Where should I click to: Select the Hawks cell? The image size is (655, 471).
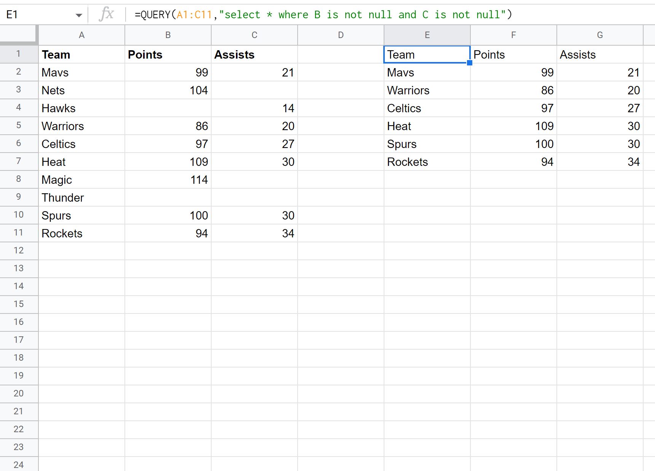click(x=81, y=108)
